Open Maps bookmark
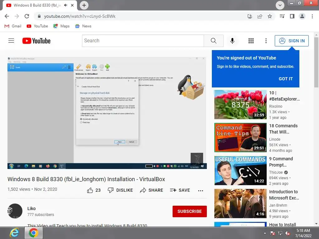Viewport: 319px width, 239px height. click(x=61, y=26)
